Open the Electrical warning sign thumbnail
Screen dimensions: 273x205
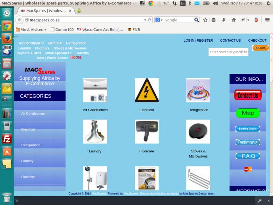147,90
